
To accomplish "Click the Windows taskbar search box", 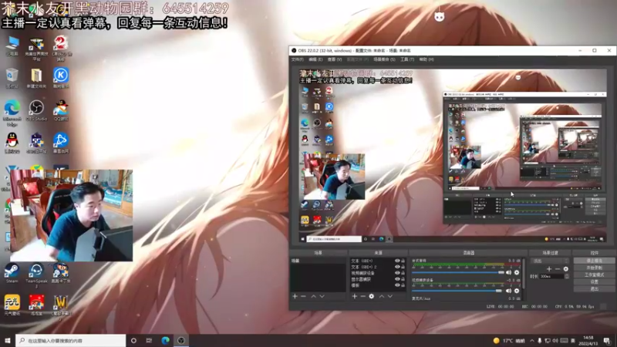I will point(71,340).
